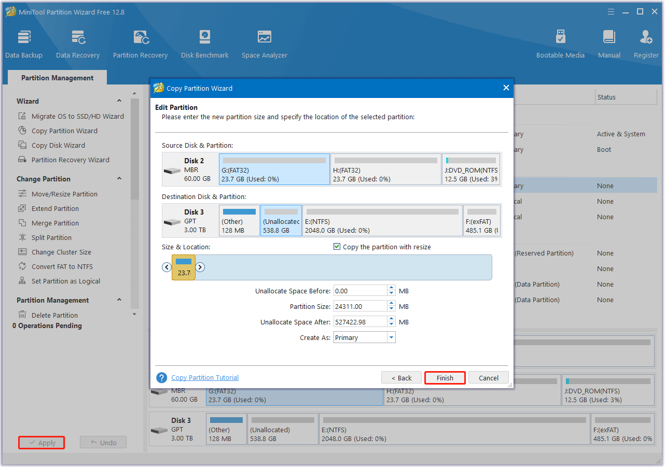Viewport: 665px width, 468px height.
Task: Click the Extend Partition icon
Action: [22, 208]
